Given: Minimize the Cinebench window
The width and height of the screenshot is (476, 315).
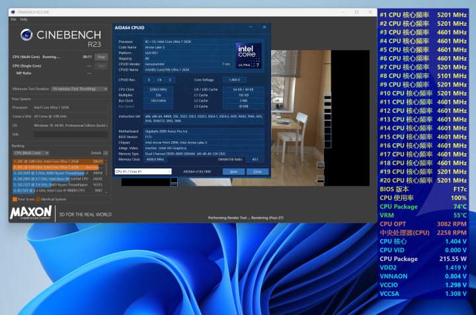Looking at the screenshot, I should tap(343, 12).
